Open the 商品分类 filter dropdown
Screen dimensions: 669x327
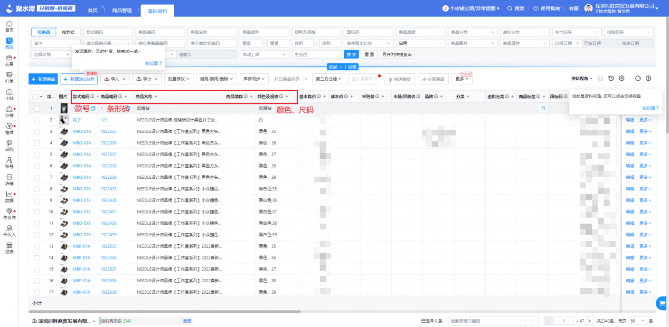pos(472,32)
